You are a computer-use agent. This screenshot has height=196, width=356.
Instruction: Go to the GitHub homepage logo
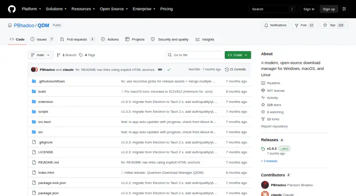12,9
